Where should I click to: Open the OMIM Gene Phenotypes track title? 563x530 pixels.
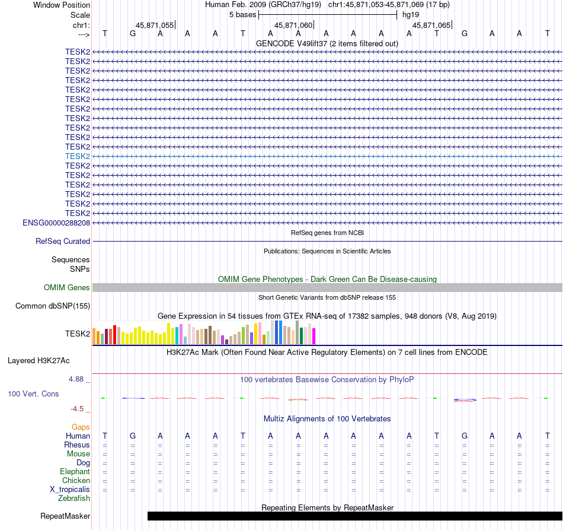coord(328,279)
